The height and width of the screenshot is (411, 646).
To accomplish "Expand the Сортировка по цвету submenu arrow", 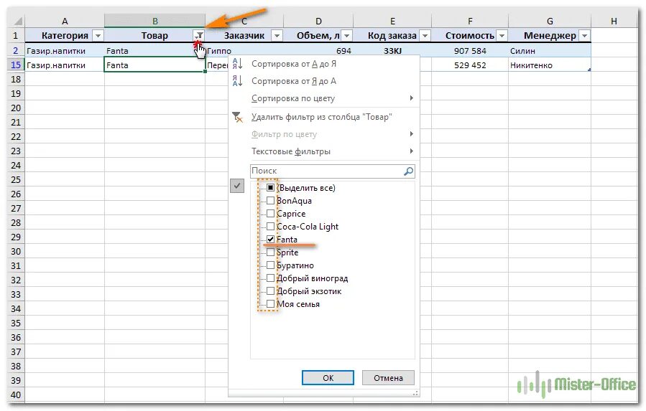I will [x=411, y=98].
